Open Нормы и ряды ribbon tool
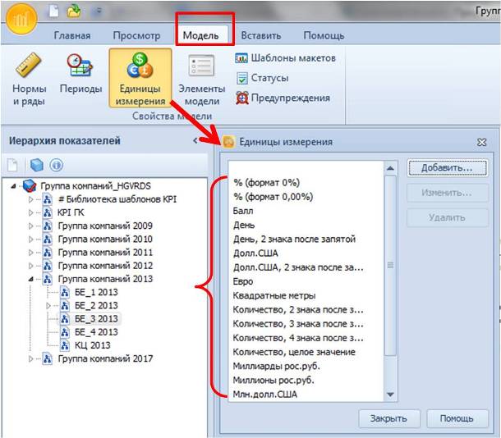Image resolution: width=501 pixels, height=438 pixels. pyautogui.click(x=27, y=79)
